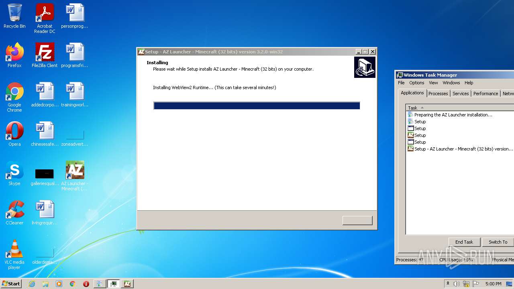Click the clock showing 5:00 PM
This screenshot has height=289, width=514.
tap(493, 284)
